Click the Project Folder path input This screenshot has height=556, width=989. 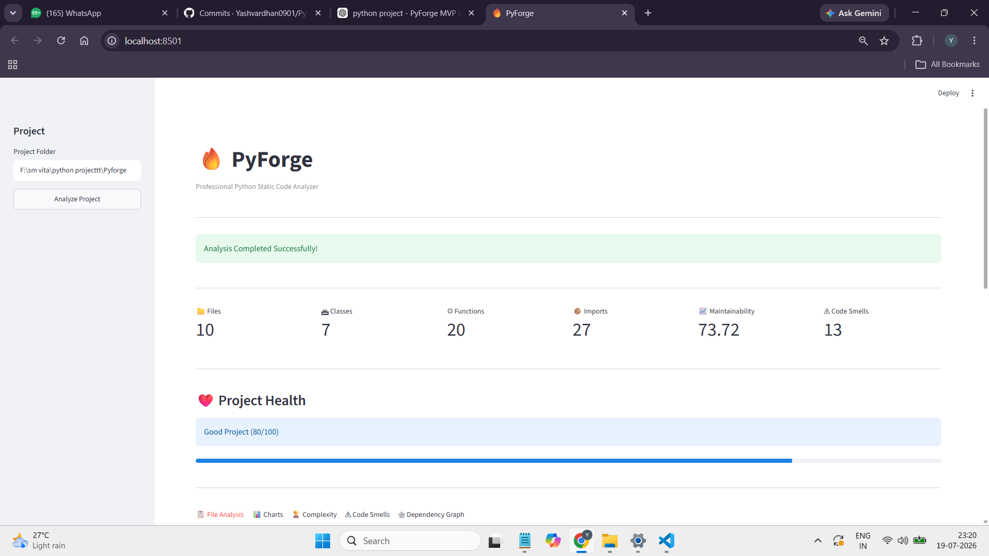pos(77,170)
